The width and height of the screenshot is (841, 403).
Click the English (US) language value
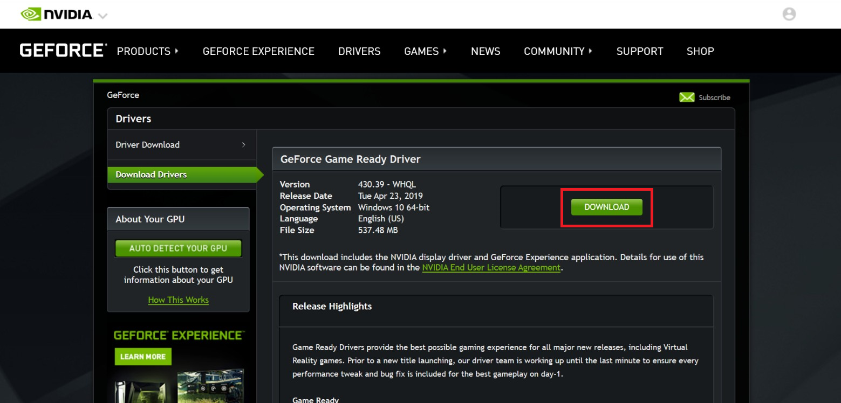point(381,219)
